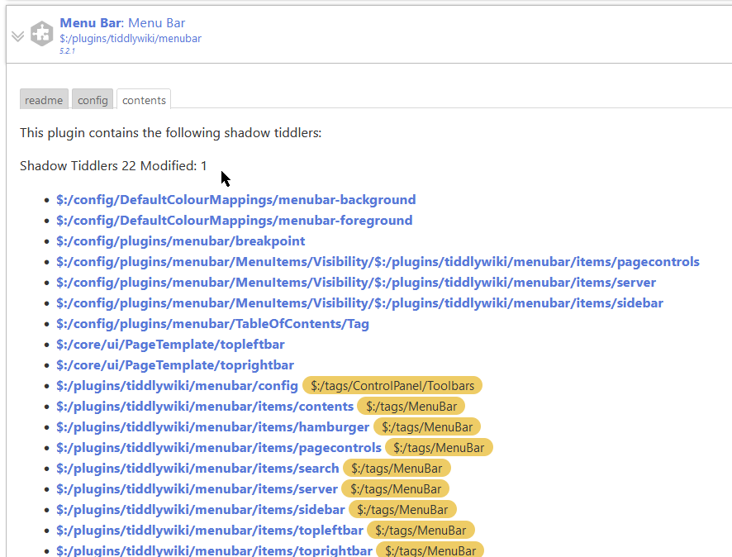Click 'Shadow Tiddlers 22 Modified: 1' text
This screenshot has height=557, width=732.
point(113,166)
